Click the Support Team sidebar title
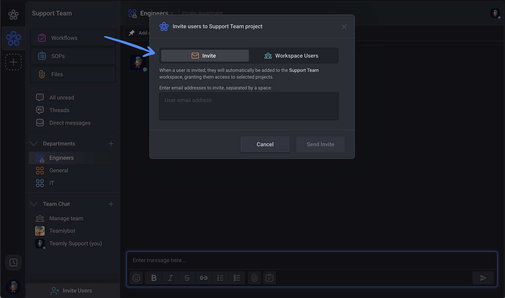The height and width of the screenshot is (298, 505). coord(52,13)
